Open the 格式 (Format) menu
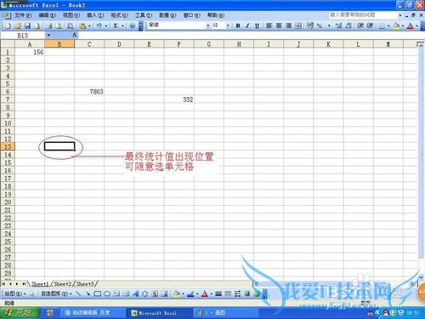425x319 pixels. [x=119, y=15]
